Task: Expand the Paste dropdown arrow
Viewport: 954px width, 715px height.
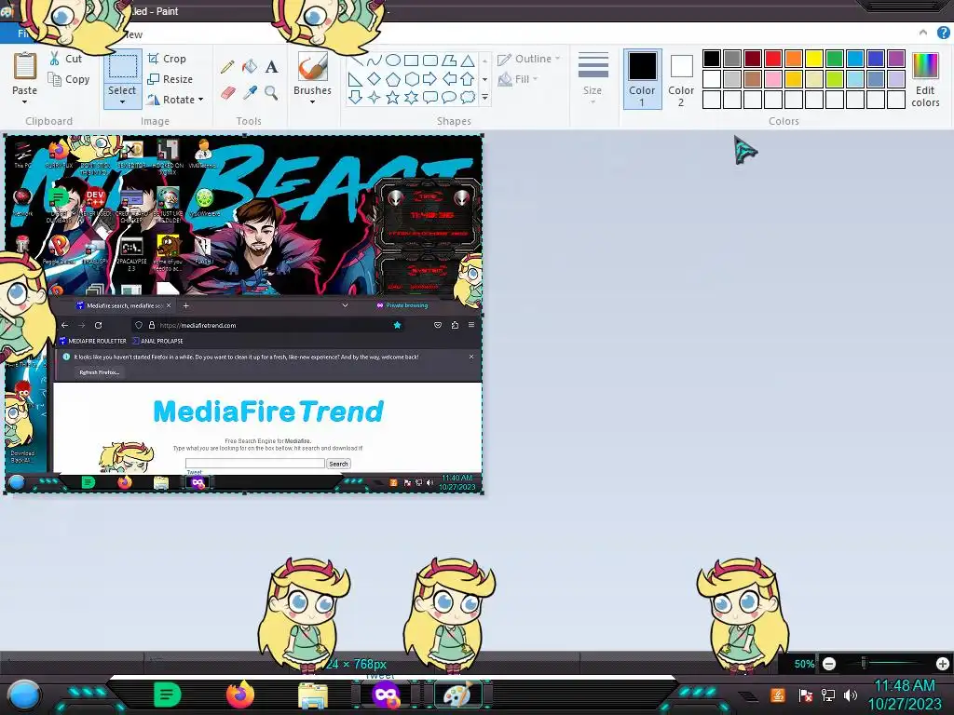Action: pyautogui.click(x=25, y=102)
